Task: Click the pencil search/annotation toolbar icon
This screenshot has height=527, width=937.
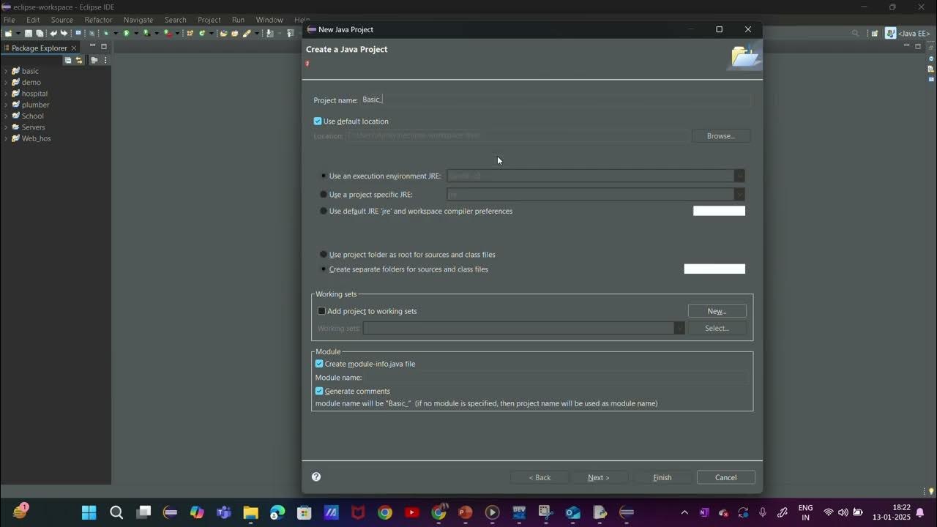Action: click(x=246, y=33)
